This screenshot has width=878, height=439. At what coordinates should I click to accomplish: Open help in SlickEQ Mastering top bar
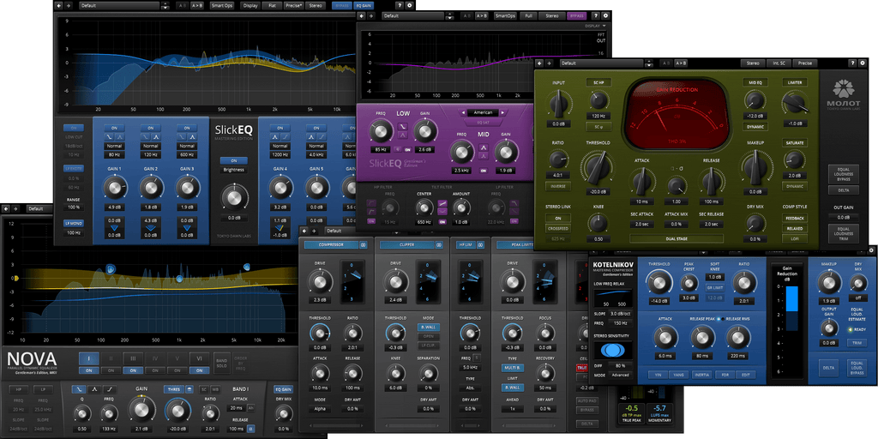400,6
